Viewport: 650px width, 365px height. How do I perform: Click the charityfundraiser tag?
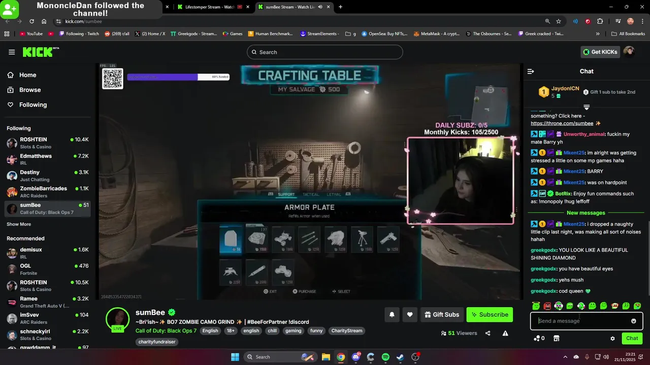click(157, 342)
